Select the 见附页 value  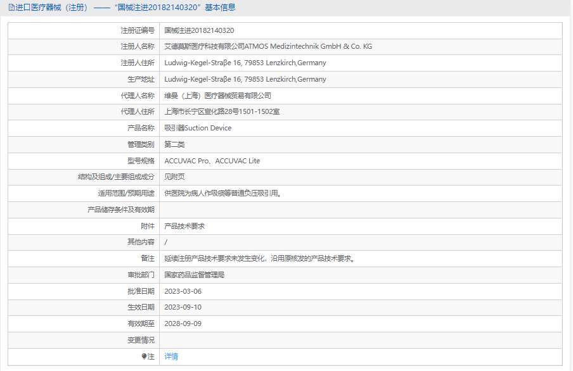pos(174,177)
